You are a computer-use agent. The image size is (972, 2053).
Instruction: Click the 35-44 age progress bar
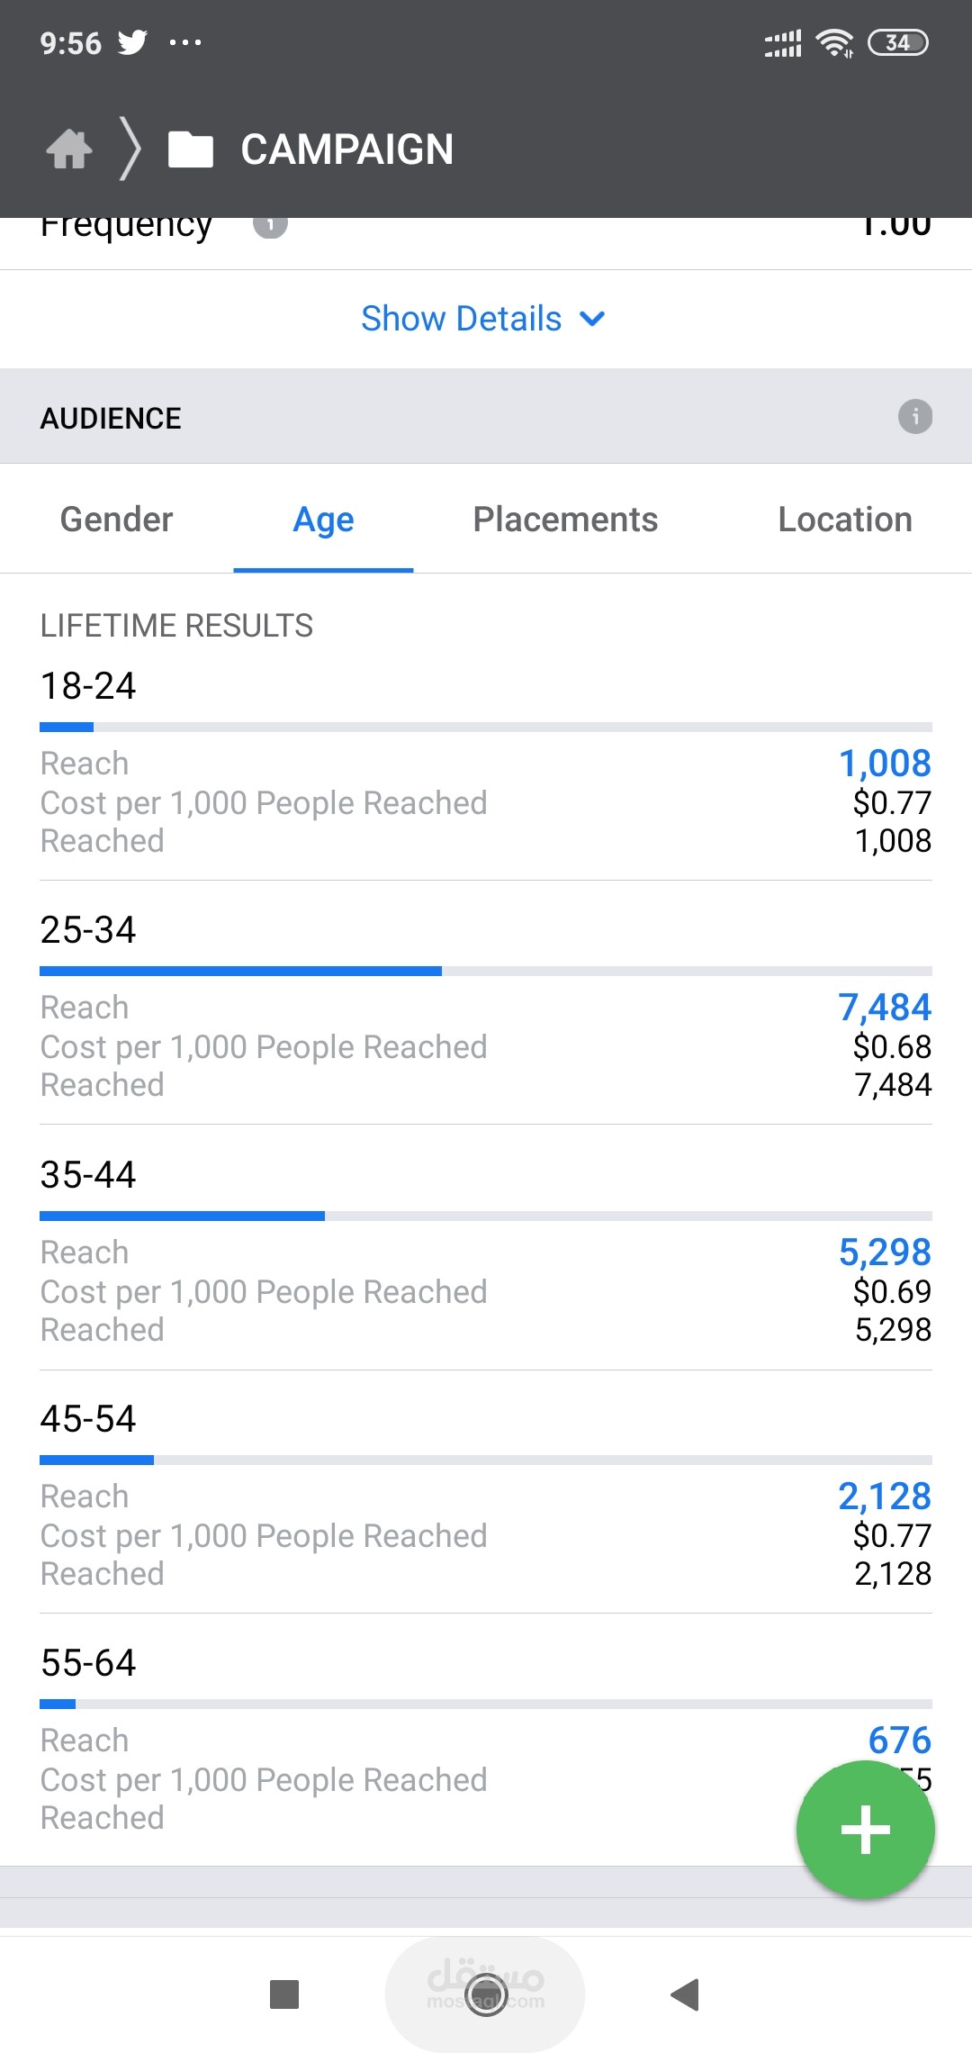point(485,1216)
